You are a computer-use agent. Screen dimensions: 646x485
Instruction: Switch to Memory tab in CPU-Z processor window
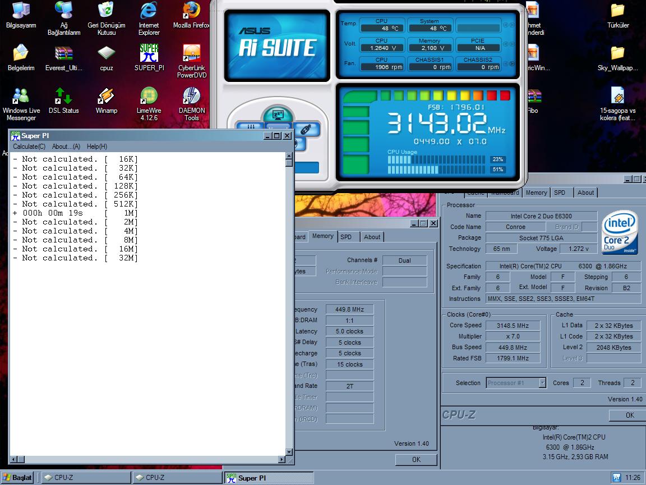click(536, 193)
